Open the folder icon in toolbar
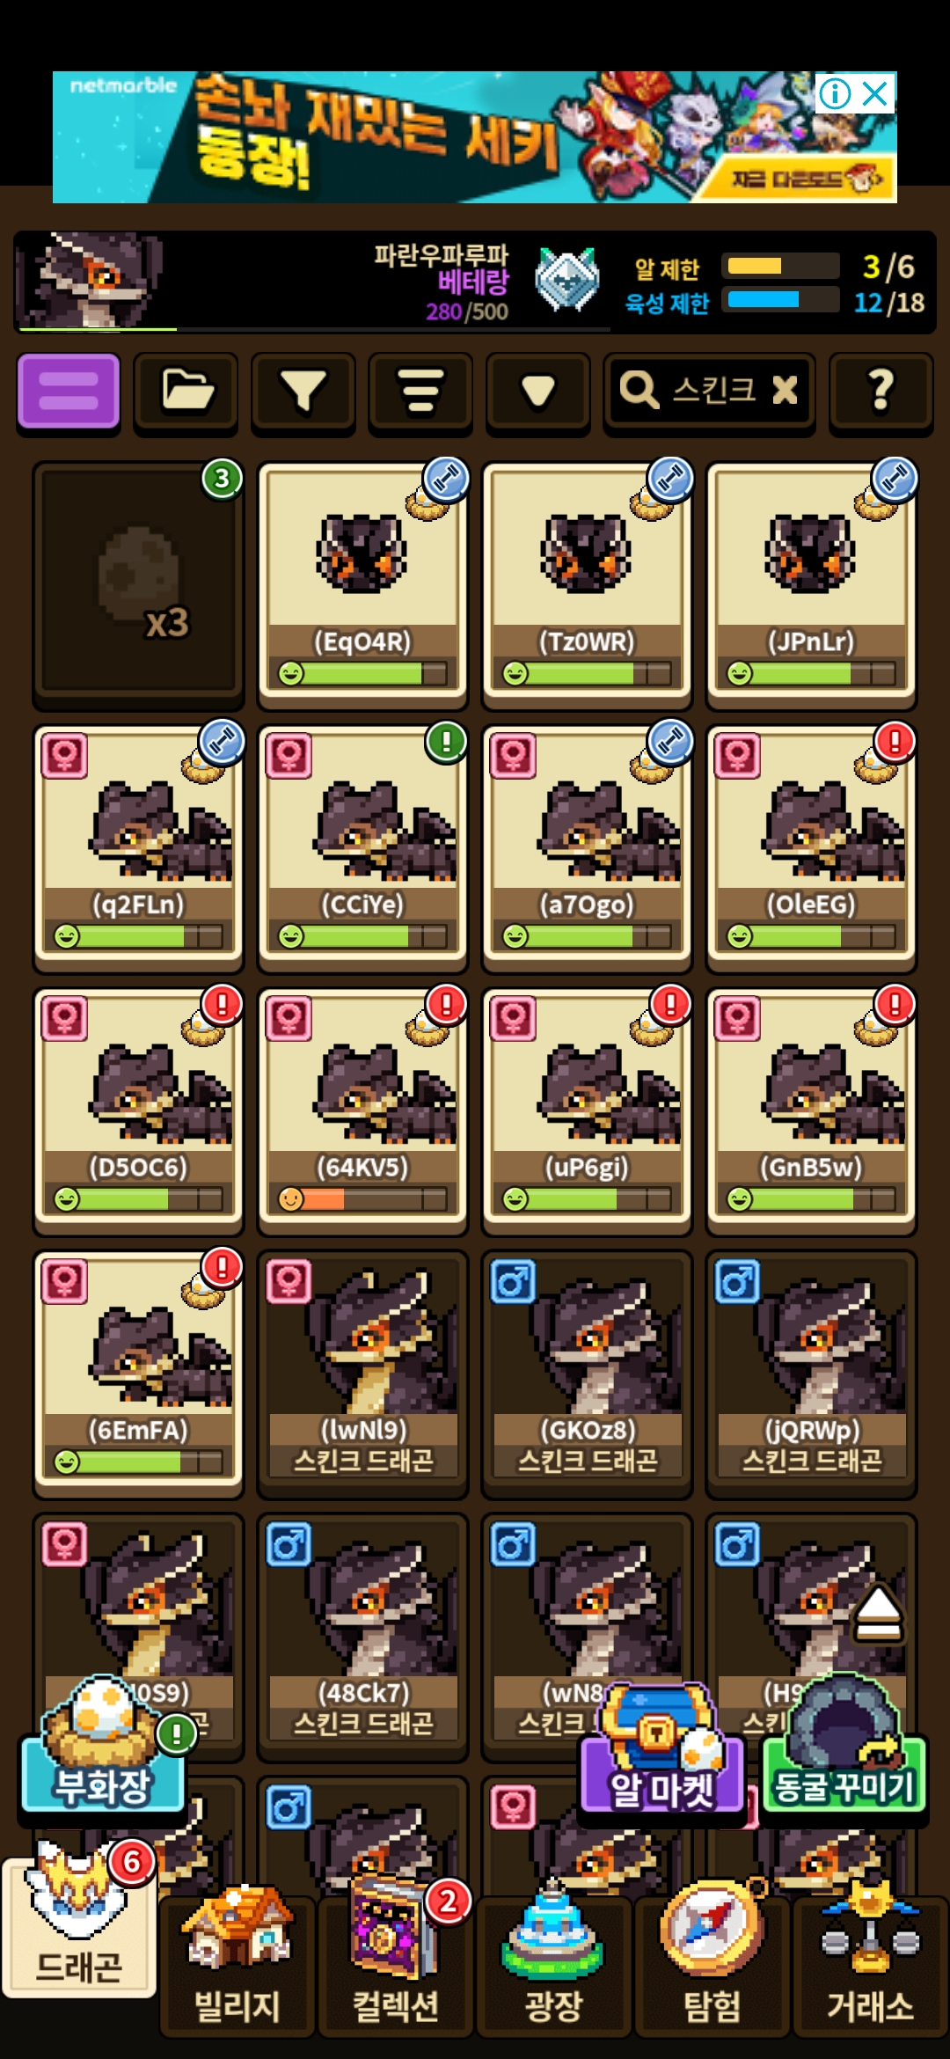 [x=186, y=392]
